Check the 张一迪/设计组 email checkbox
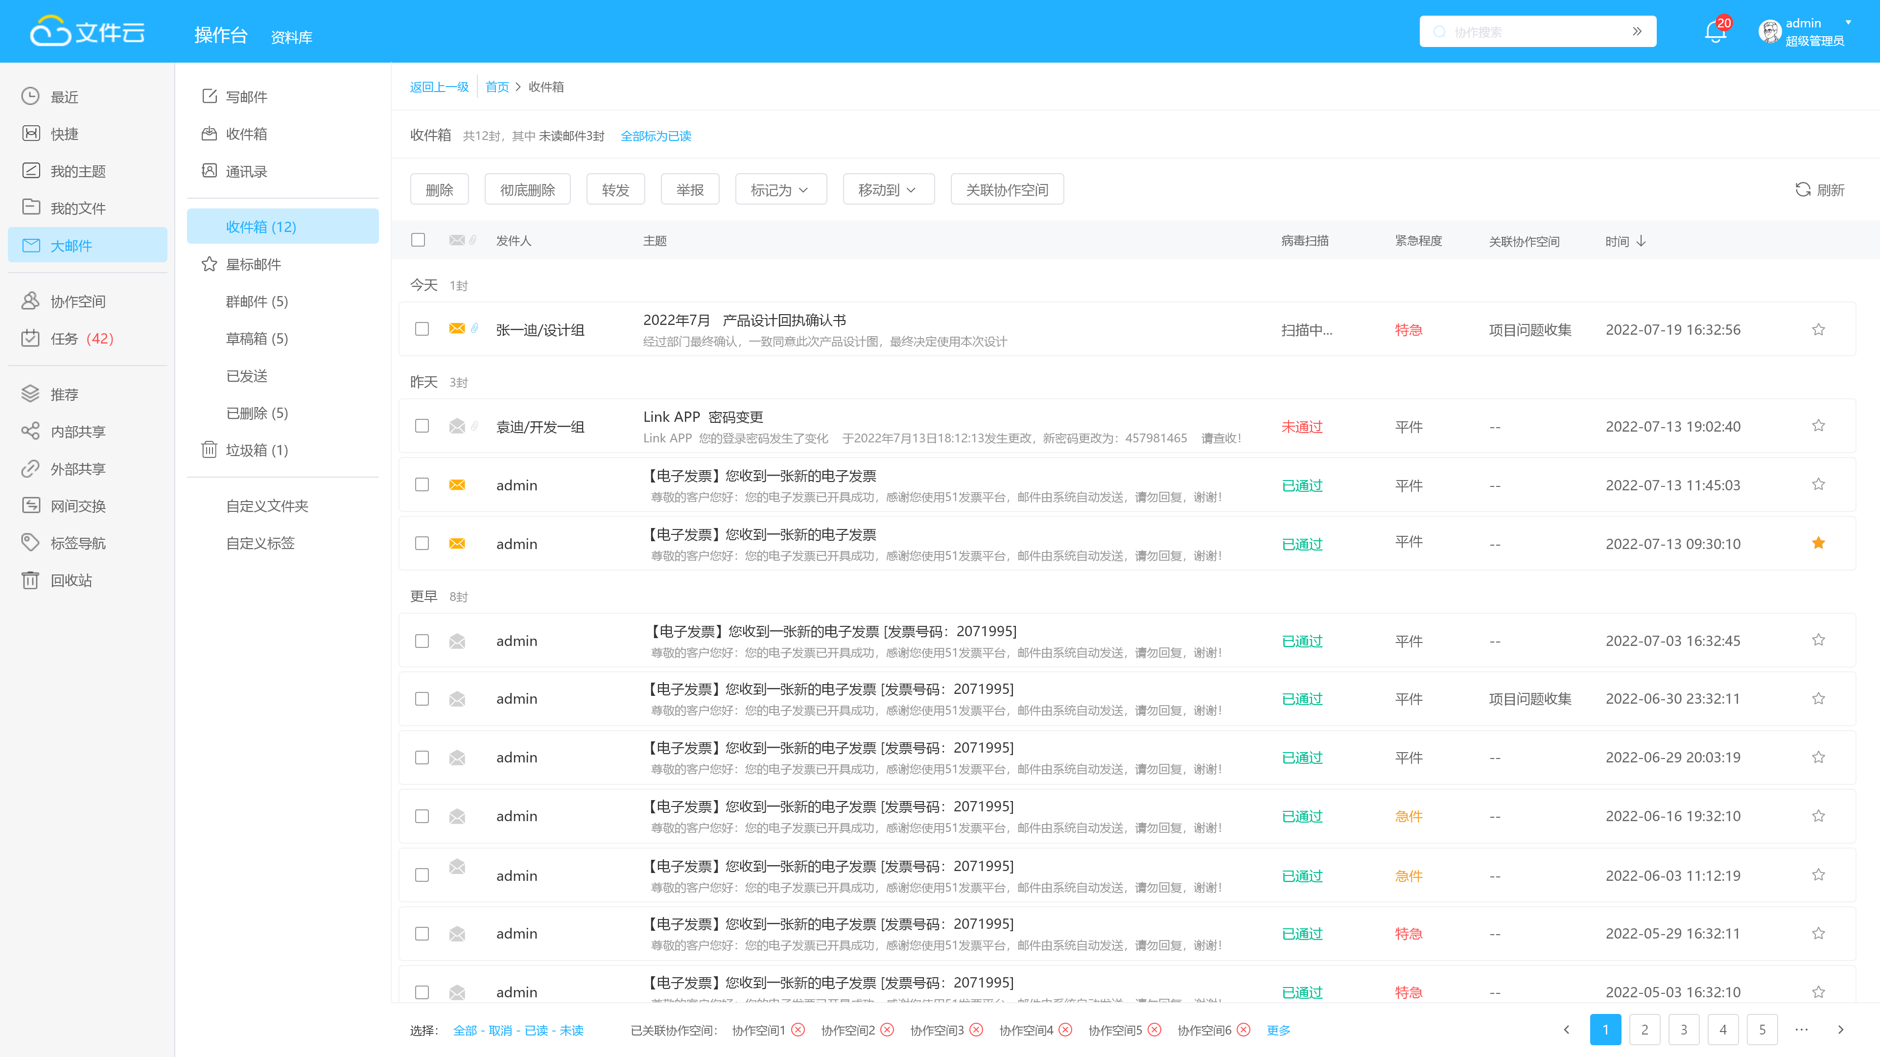1880x1057 pixels. (422, 330)
